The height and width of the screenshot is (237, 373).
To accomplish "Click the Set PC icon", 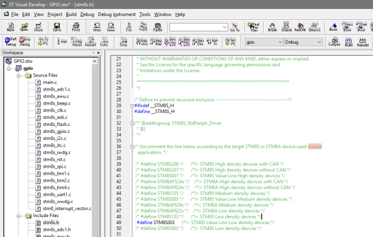I will (230, 41).
